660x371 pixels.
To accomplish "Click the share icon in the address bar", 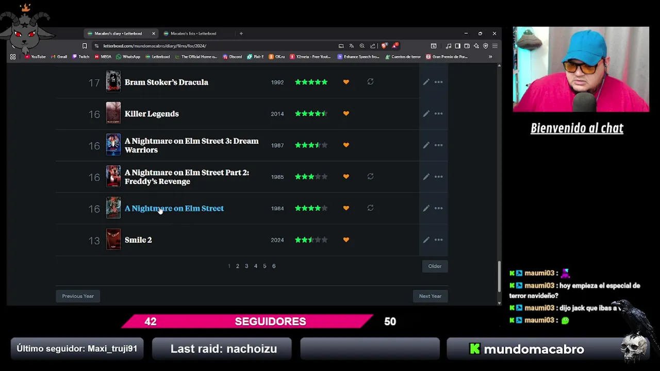I will (372, 46).
